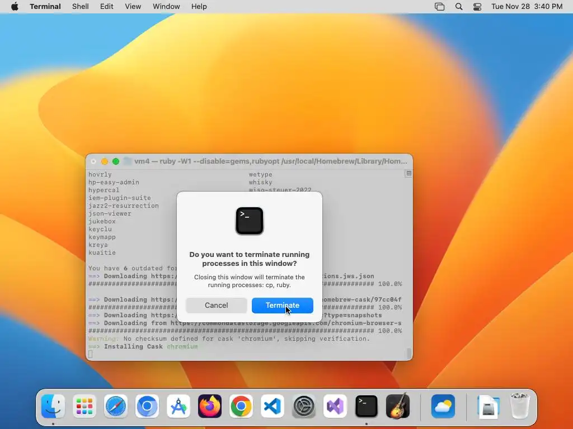The width and height of the screenshot is (573, 429).
Task: Launch GarageBand from the Dock
Action: click(x=398, y=406)
